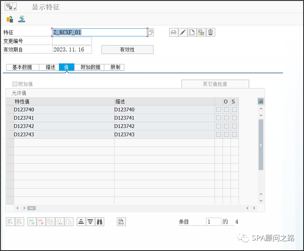The image size is (304, 251).
Task: Click the hierarchy lines toolbar icon
Action: click(22, 19)
